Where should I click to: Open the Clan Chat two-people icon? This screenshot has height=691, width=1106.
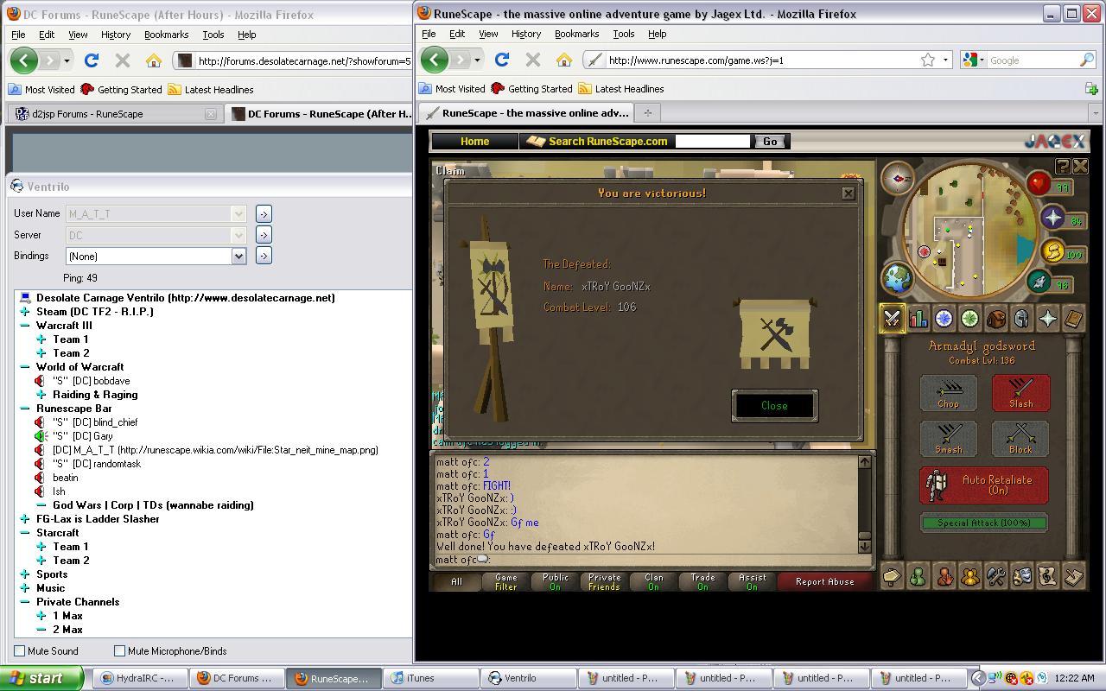[970, 575]
